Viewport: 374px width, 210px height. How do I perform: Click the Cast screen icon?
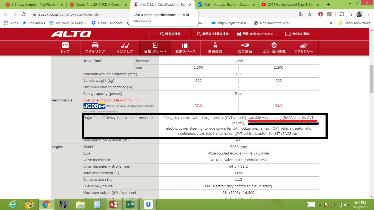pyautogui.click(x=342, y=14)
